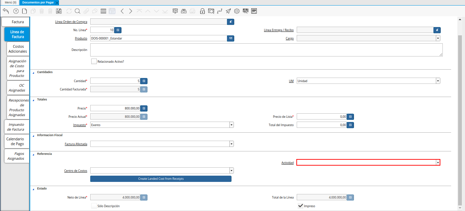The height and width of the screenshot is (211, 465).
Task: Open Línea Orden de Compra lookup button
Action: (x=231, y=22)
